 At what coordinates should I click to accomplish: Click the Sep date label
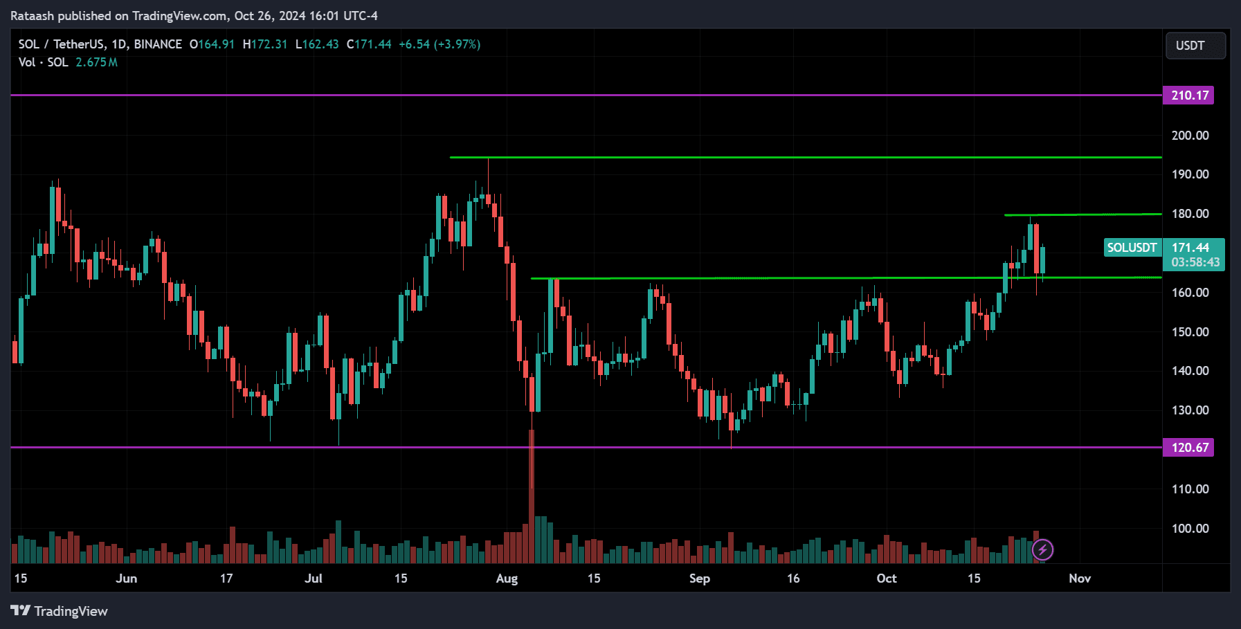click(x=700, y=578)
